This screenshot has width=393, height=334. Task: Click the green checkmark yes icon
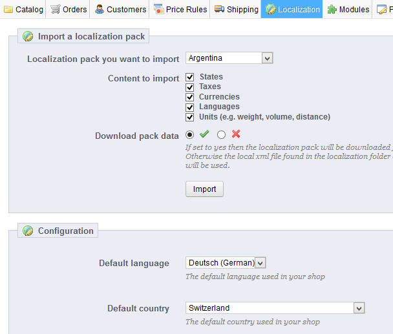204,134
